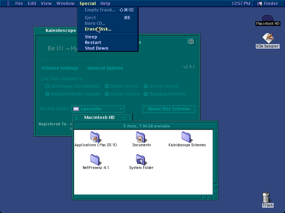Open the Help menu
285x213 pixels.
pos(105,4)
